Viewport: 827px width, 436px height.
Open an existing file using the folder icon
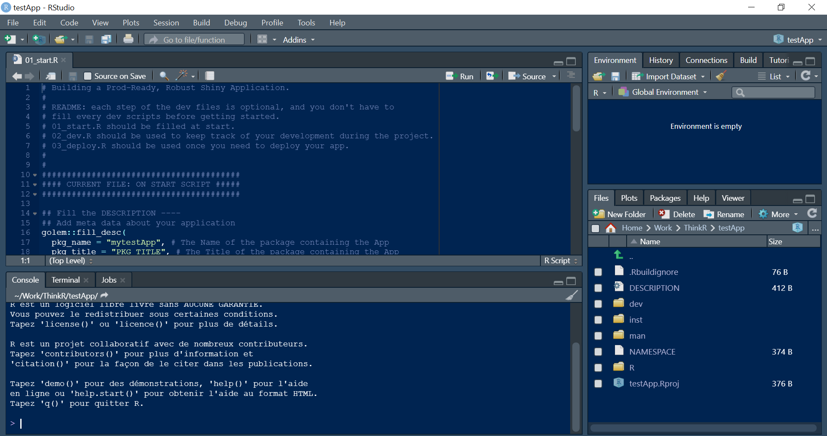[x=60, y=39]
